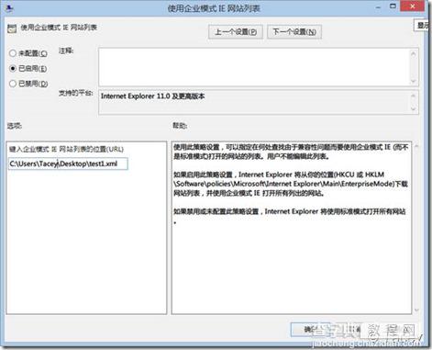
Task: Minimize the policy dialog window
Action: tap(378, 7)
